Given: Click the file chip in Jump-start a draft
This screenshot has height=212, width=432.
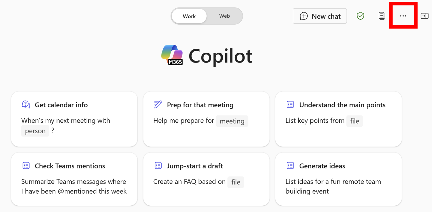Looking at the screenshot, I should click(236, 182).
